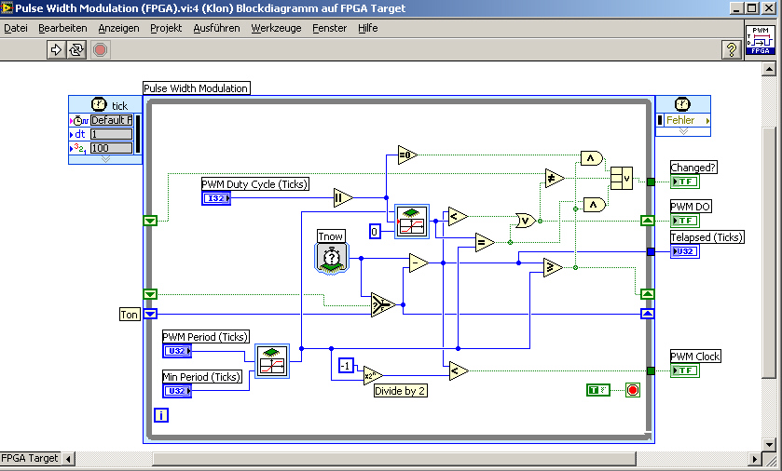782x471 pixels.
Task: Click the Ton right shift register terminal
Action: (648, 314)
